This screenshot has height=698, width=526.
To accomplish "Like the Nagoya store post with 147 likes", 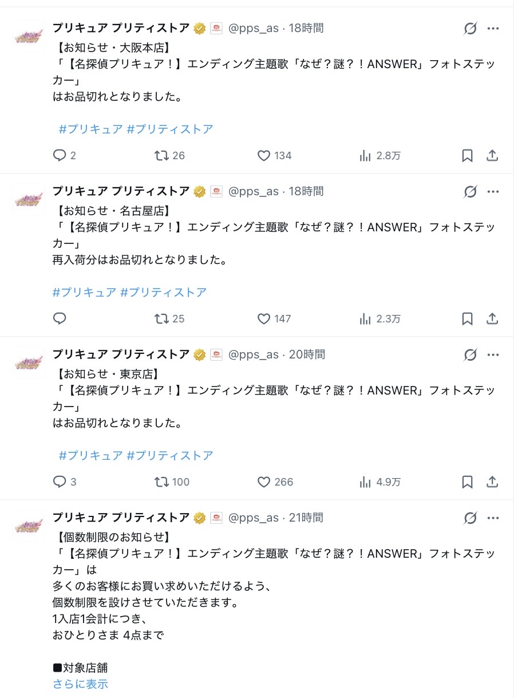I will 264,319.
